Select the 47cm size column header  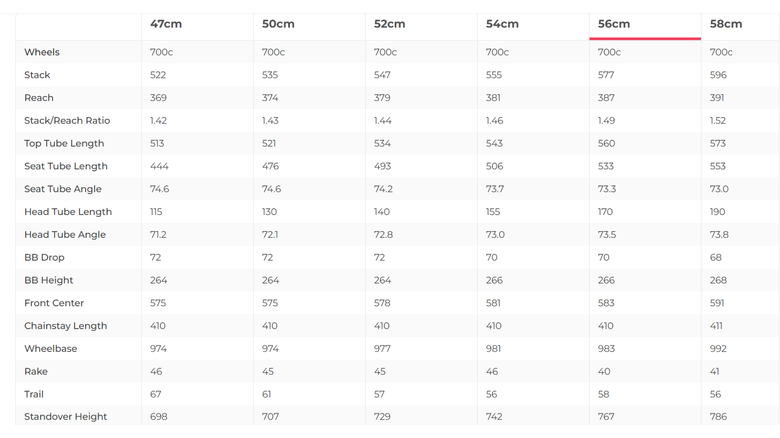tap(166, 24)
